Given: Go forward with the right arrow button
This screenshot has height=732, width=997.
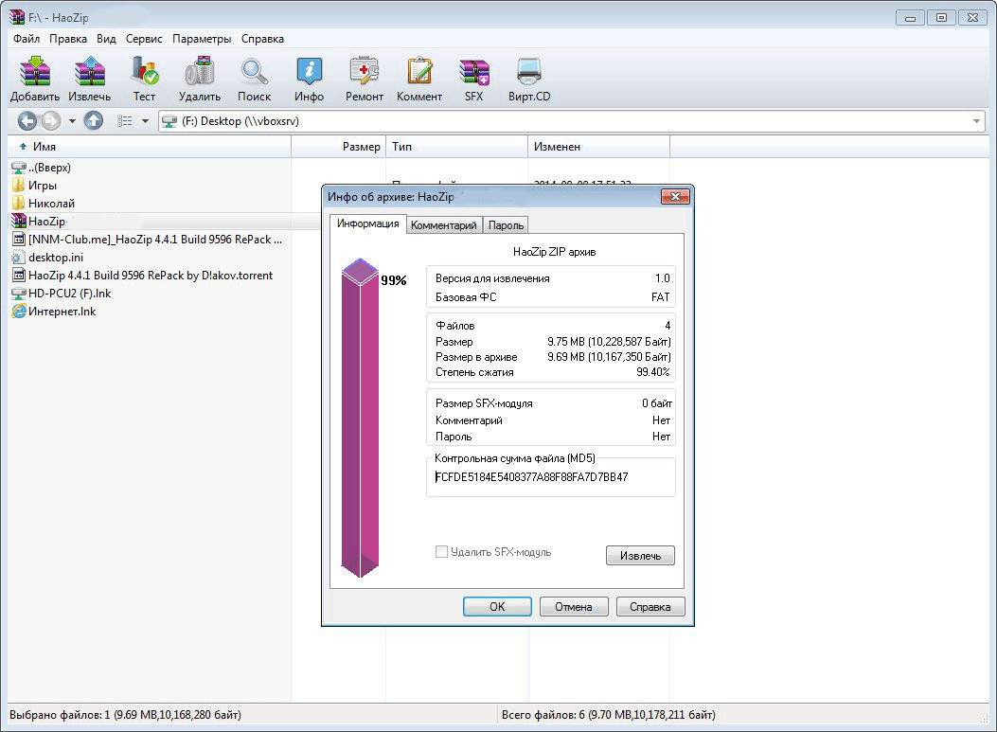Looking at the screenshot, I should pos(50,120).
